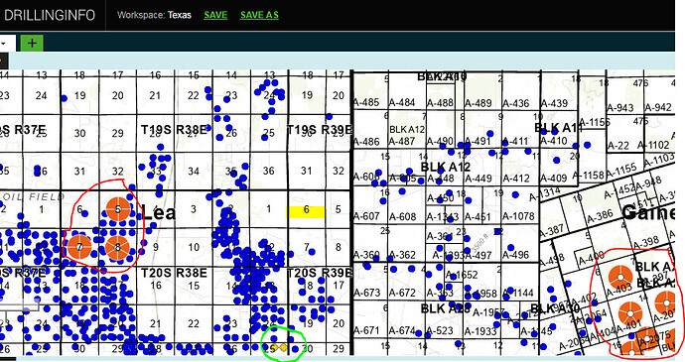Image resolution: width=685 pixels, height=362 pixels.
Task: Open the dropdown arrow on the map tab
Action: click(3, 44)
